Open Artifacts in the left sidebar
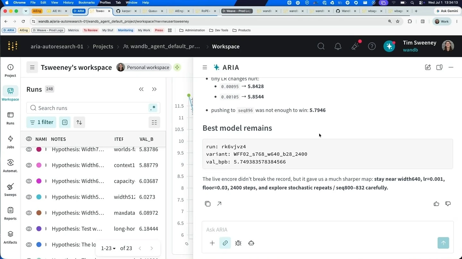 pos(10,237)
